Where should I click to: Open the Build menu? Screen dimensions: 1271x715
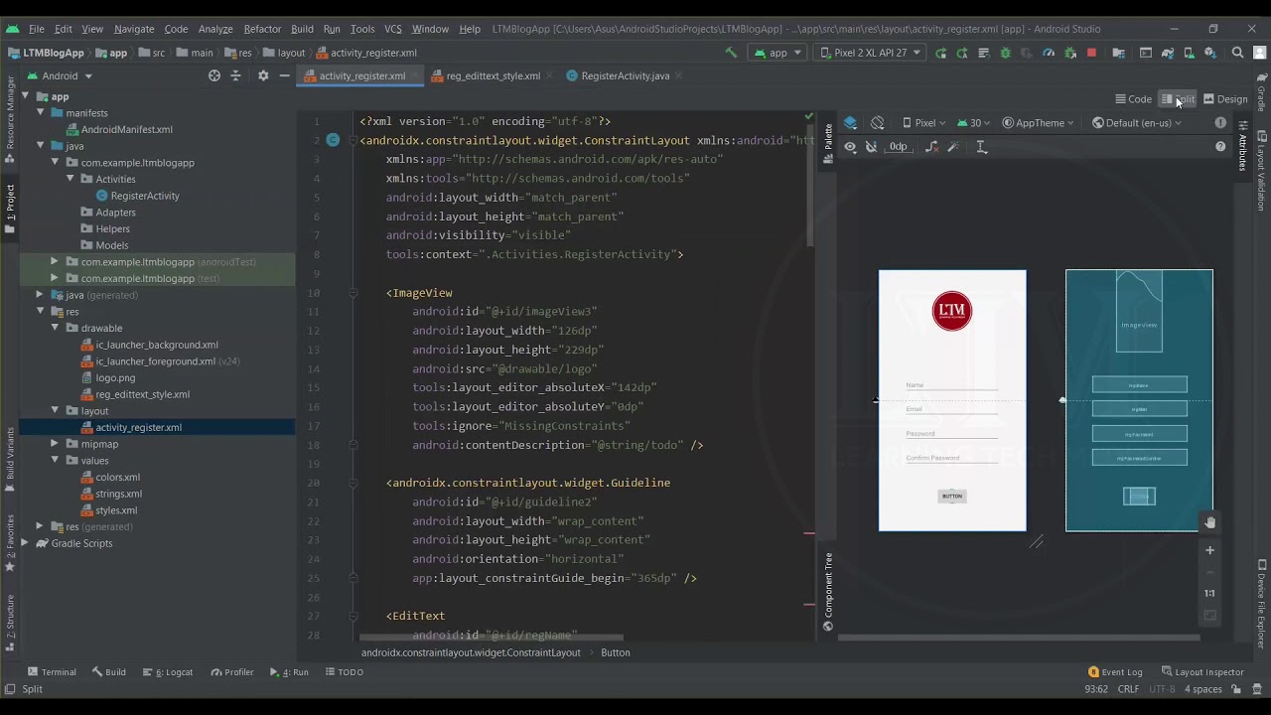[x=302, y=29]
